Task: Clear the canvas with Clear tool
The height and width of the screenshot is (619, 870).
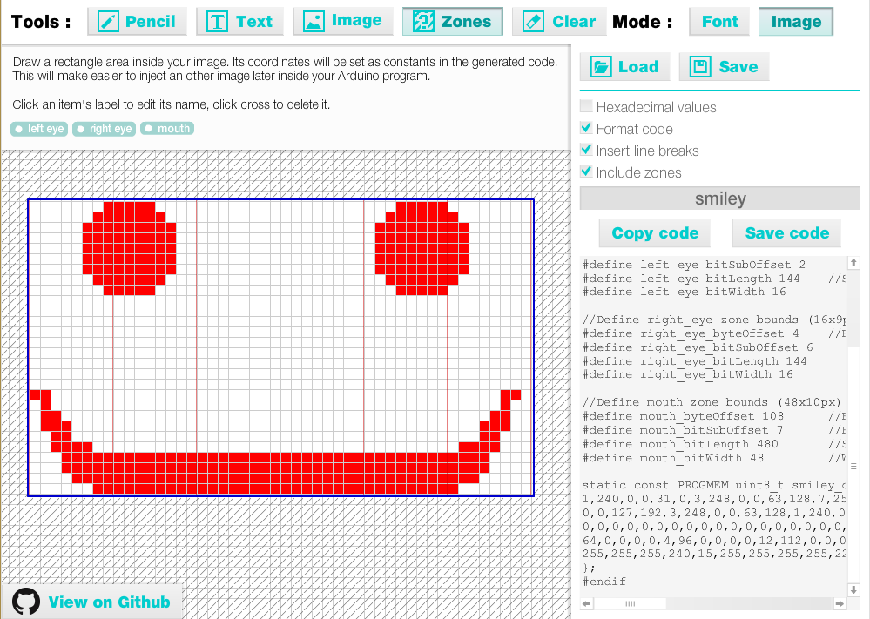Action: click(x=559, y=22)
